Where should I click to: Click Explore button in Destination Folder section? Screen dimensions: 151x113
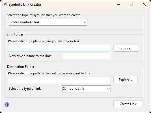126,80
